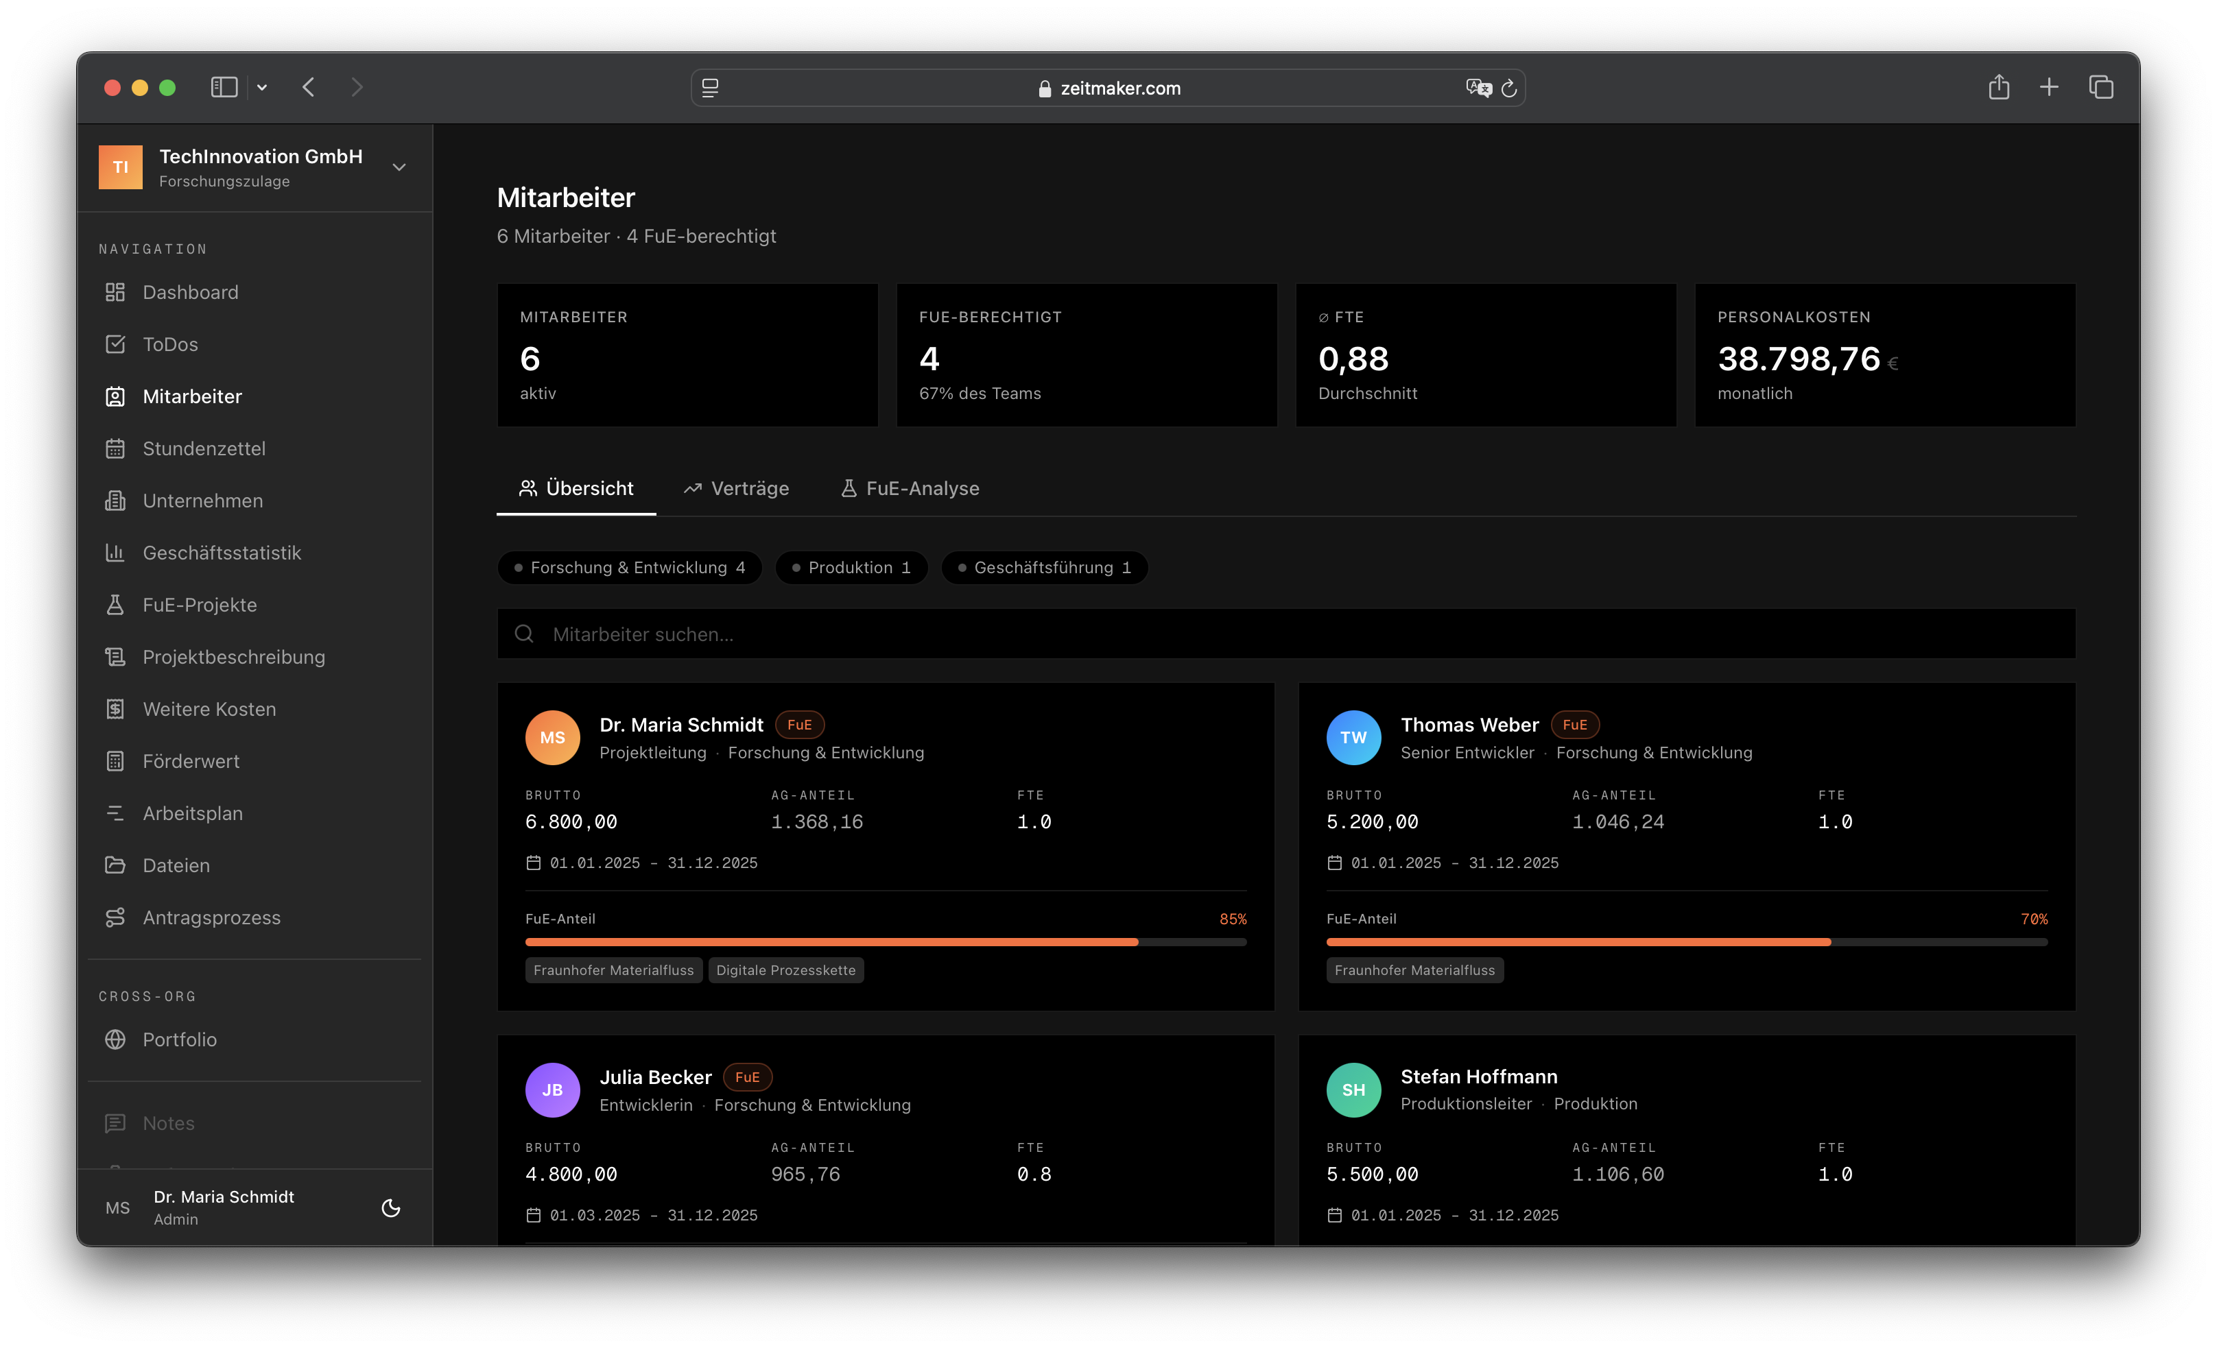Click the FuE-Projekte flask icon
The image size is (2217, 1348).
[115, 605]
